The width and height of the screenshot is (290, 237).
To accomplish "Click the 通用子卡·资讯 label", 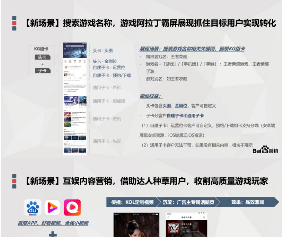I will coord(107,118).
